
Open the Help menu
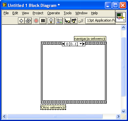coord(94,13)
